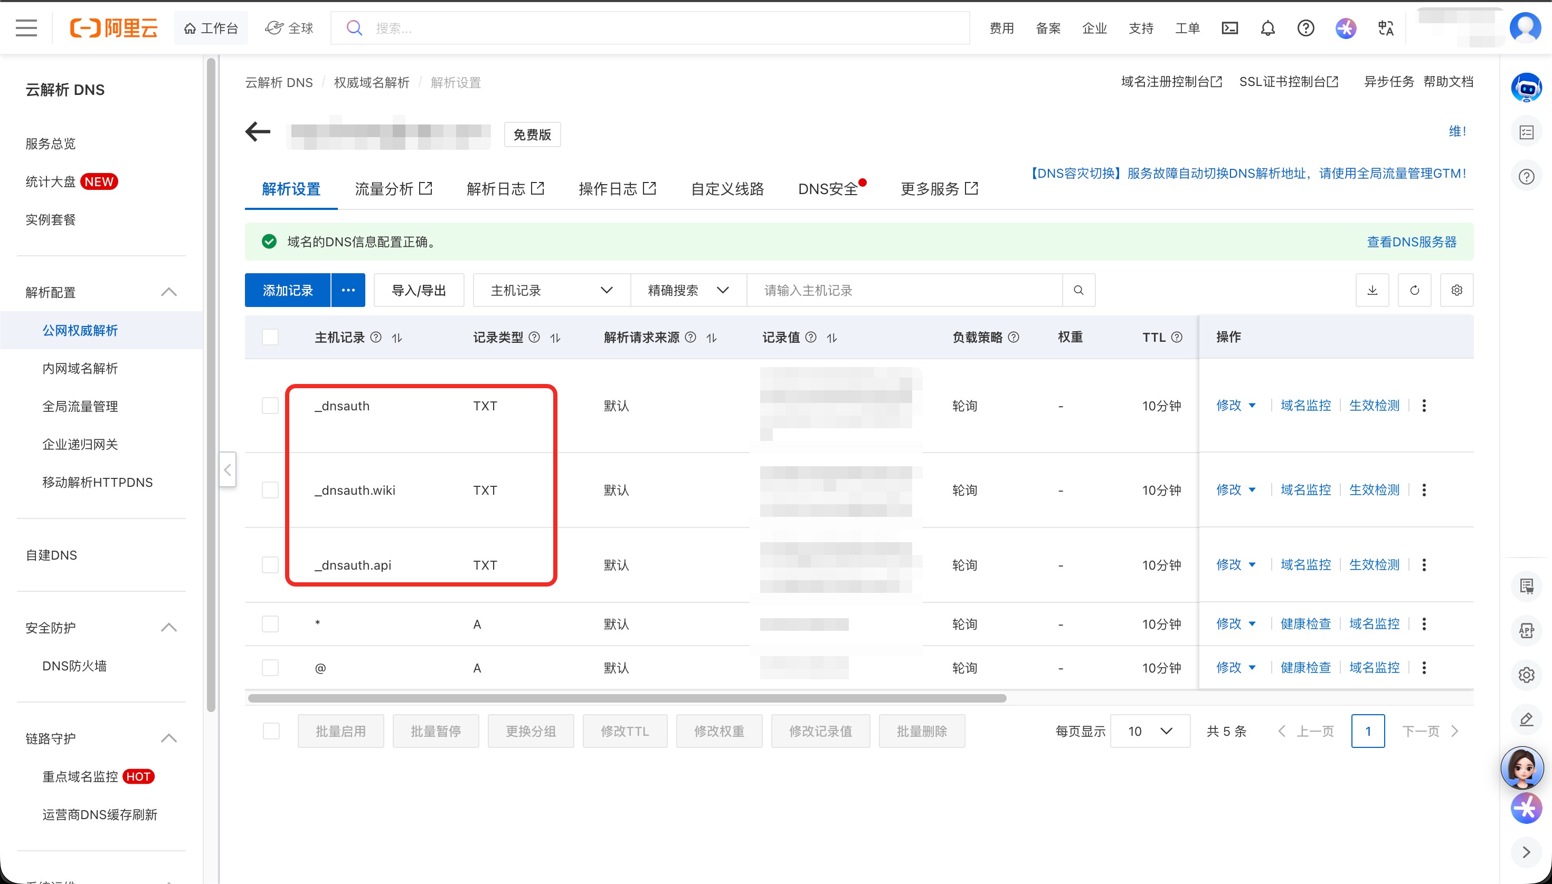Click the horizontal table scrollbar

(626, 698)
